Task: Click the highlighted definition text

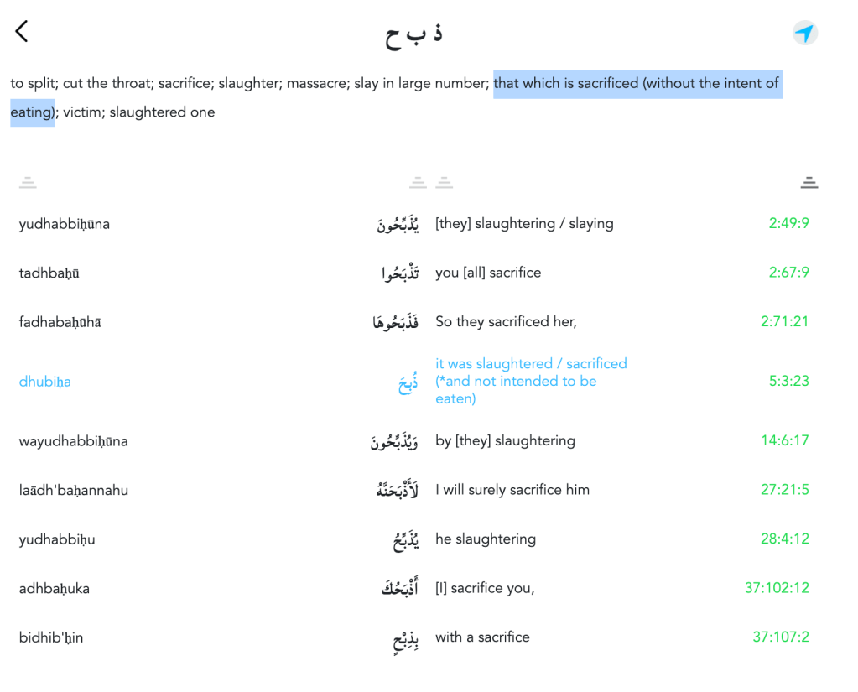Action: click(637, 84)
